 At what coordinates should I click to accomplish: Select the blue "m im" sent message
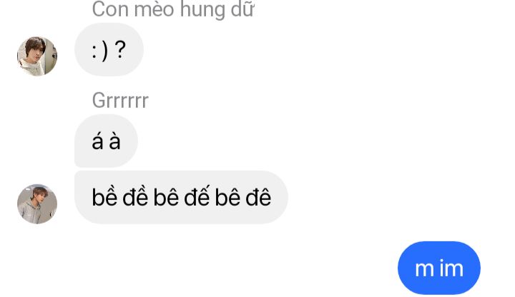(439, 268)
